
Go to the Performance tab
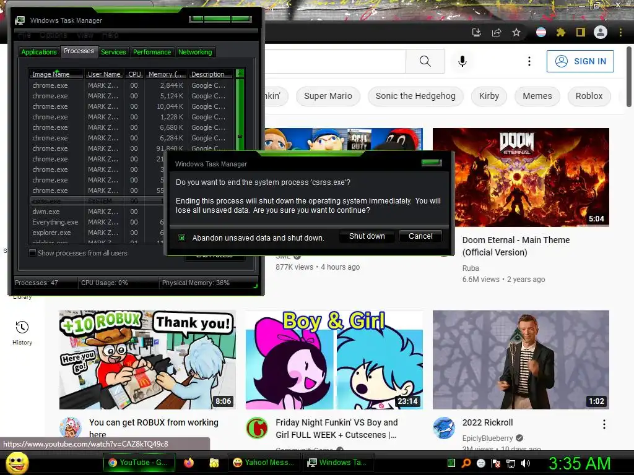point(152,52)
